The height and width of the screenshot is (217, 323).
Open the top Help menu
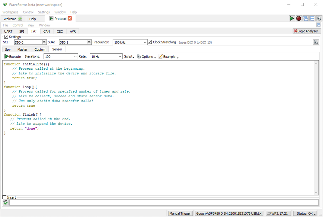point(73,12)
